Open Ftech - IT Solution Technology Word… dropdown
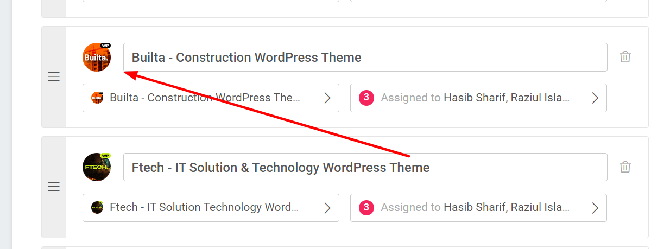The width and height of the screenshot is (670, 249). click(211, 208)
